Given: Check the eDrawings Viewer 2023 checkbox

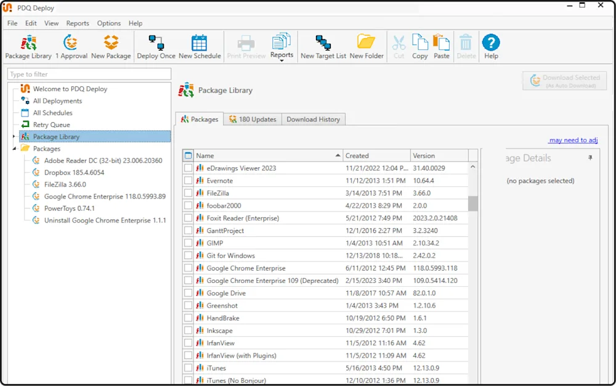Looking at the screenshot, I should click(188, 168).
